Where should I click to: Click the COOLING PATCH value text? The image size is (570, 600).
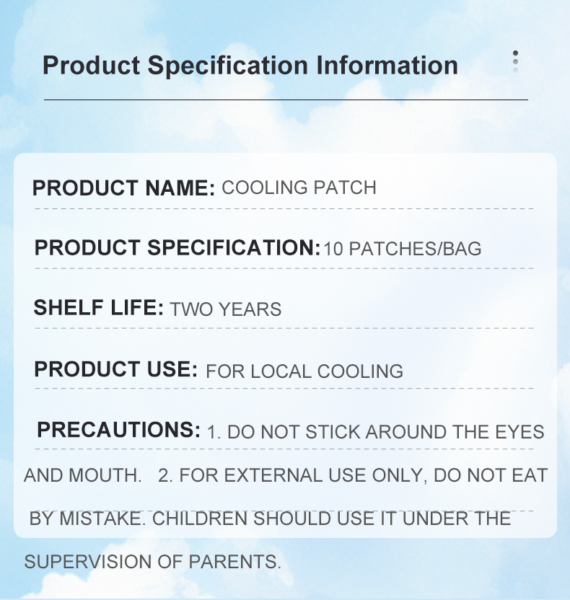coord(299,188)
